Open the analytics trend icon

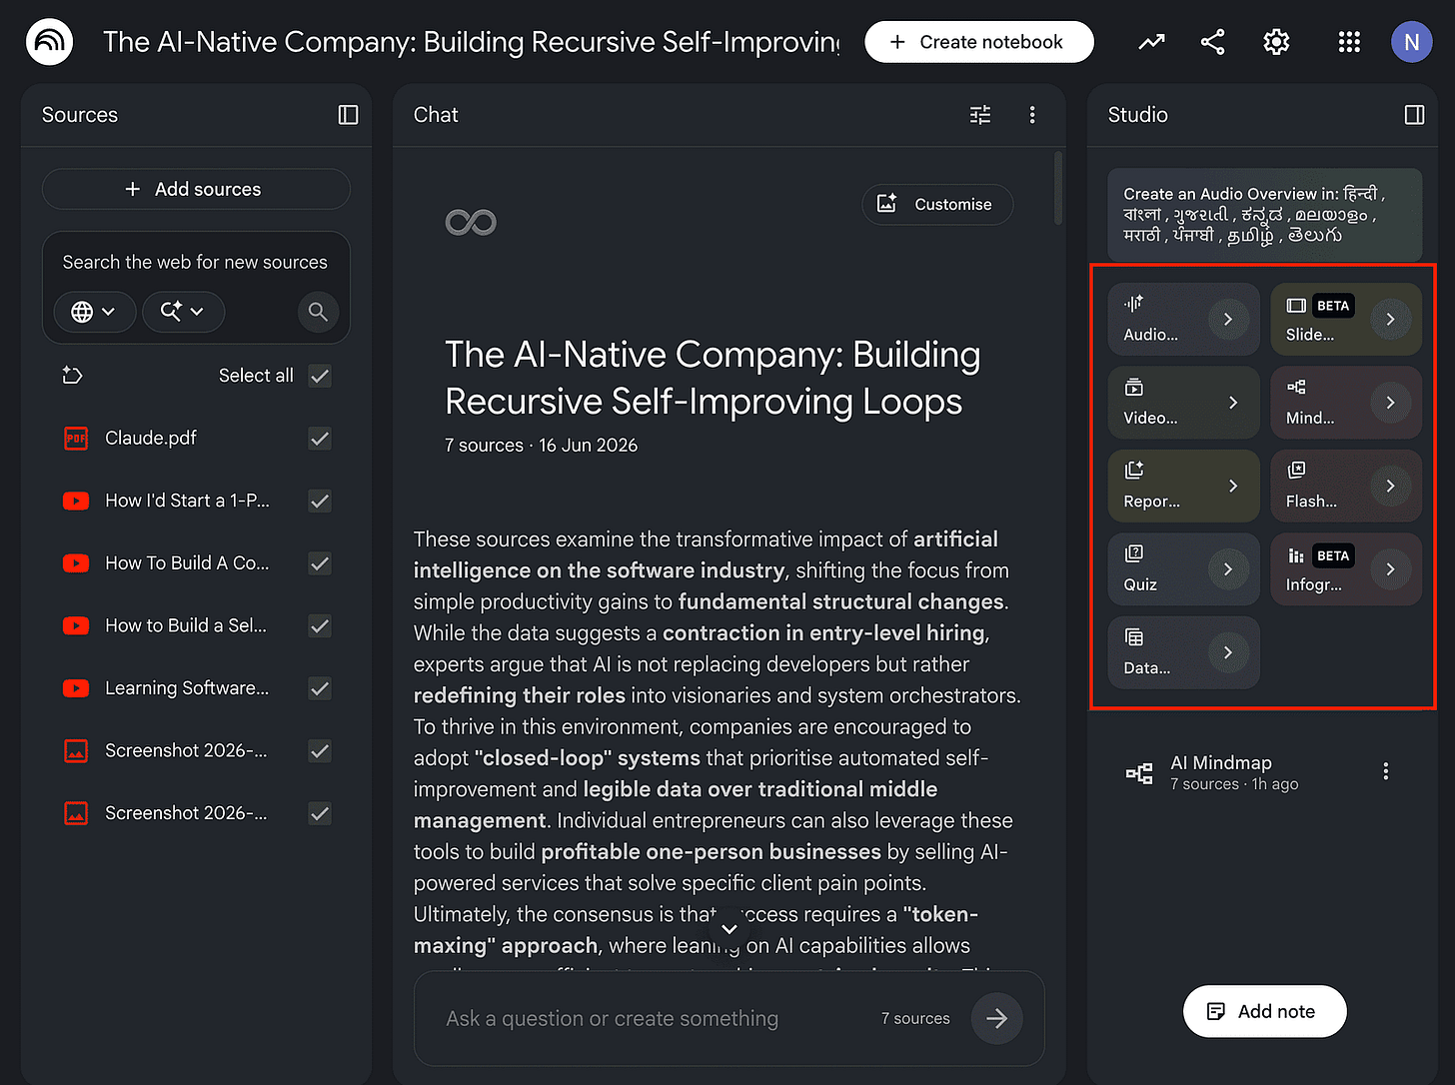pos(1151,42)
